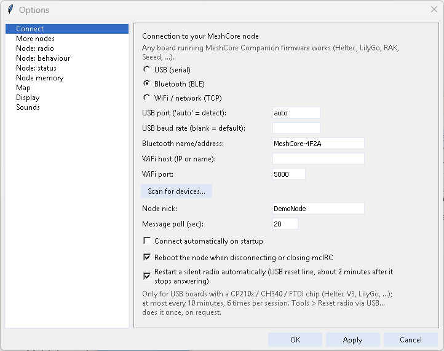
Task: Click the Bluetooth name/address field
Action: 319,144
